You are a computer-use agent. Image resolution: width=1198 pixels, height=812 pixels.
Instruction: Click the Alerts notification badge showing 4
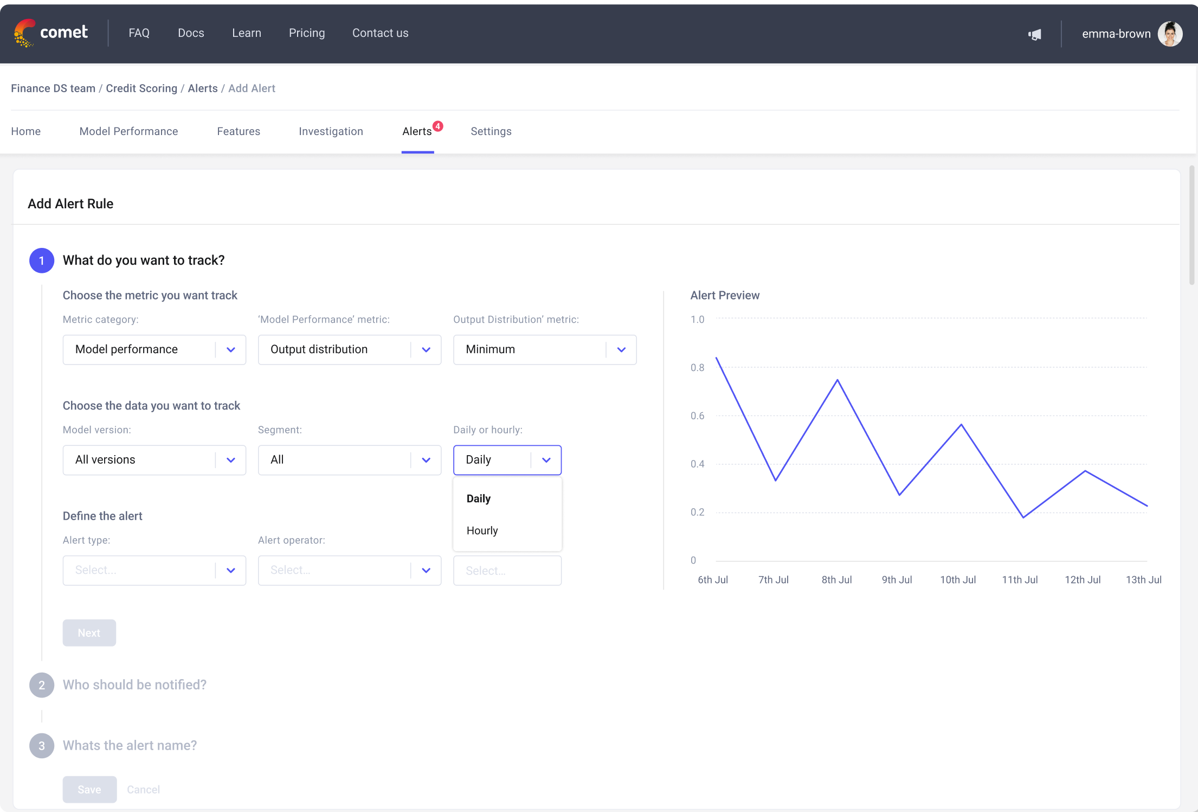tap(438, 126)
